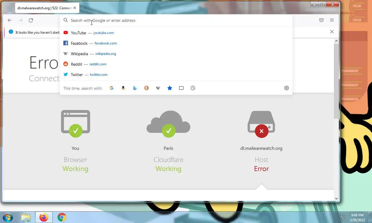Open the clock showing 9:49 PM
The image size is (372, 223).
(x=357, y=217)
